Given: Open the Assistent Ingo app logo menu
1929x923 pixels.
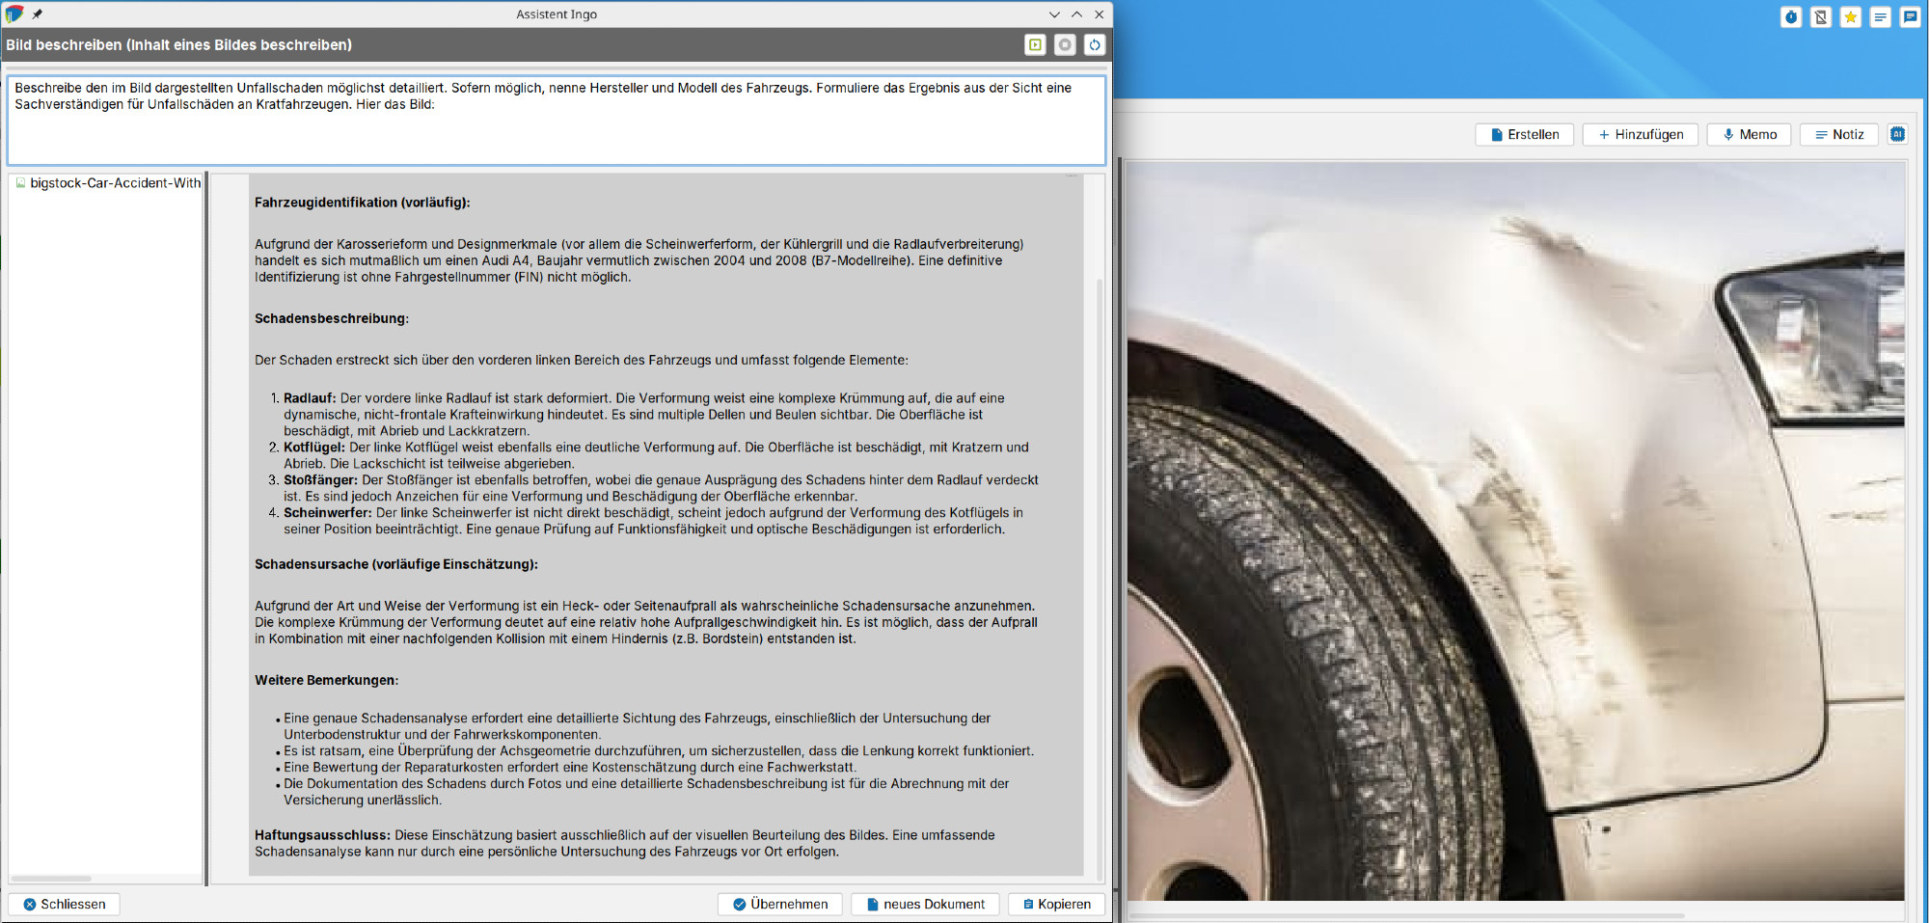Looking at the screenshot, I should tap(14, 14).
